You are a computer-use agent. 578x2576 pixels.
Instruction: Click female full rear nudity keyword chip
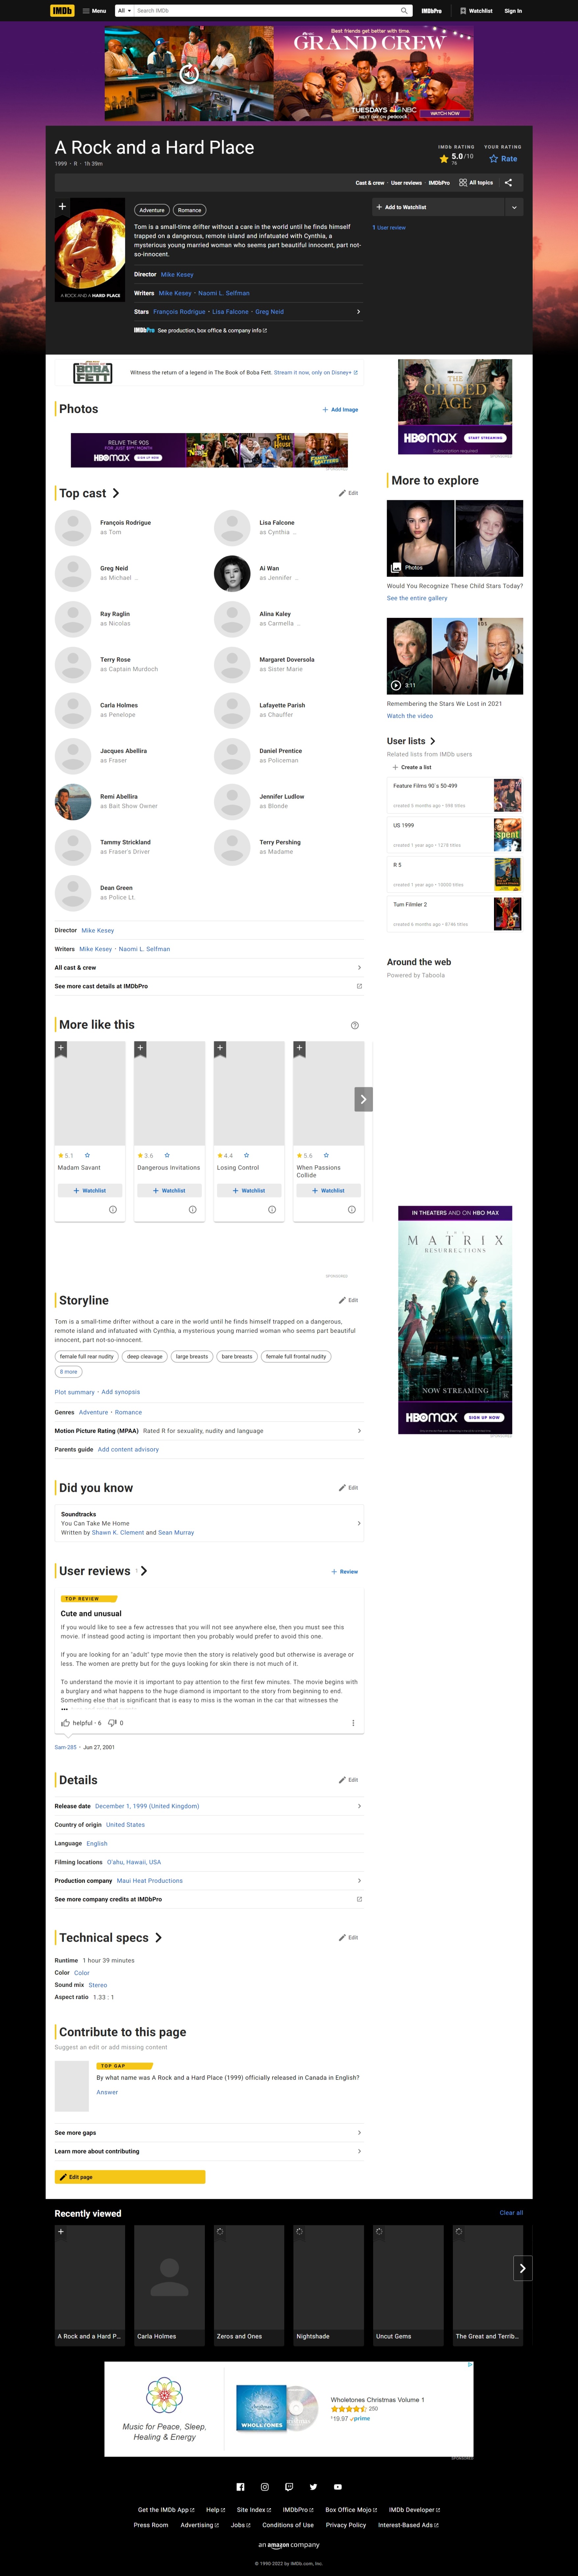click(87, 1357)
